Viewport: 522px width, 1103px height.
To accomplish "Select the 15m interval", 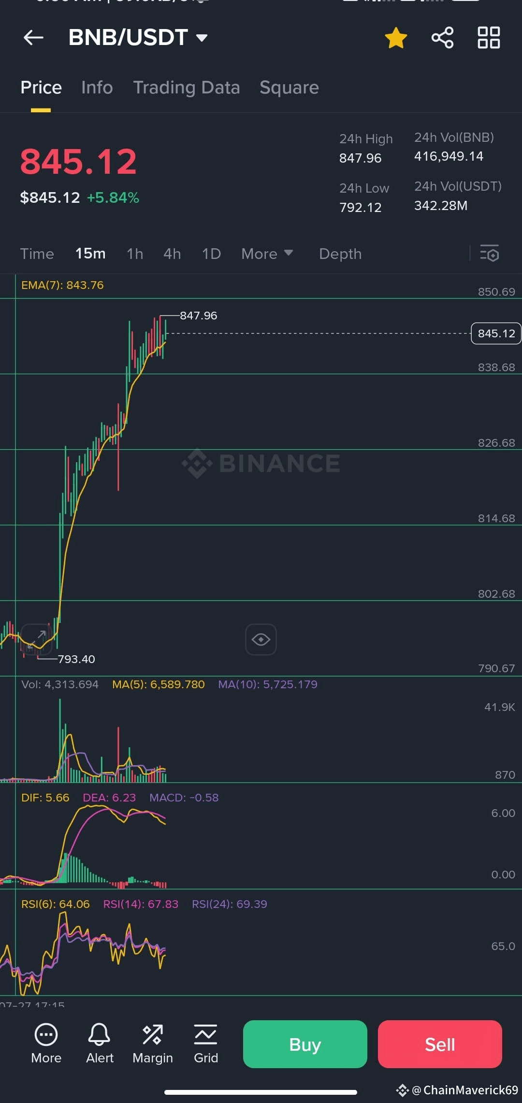I will (x=90, y=253).
